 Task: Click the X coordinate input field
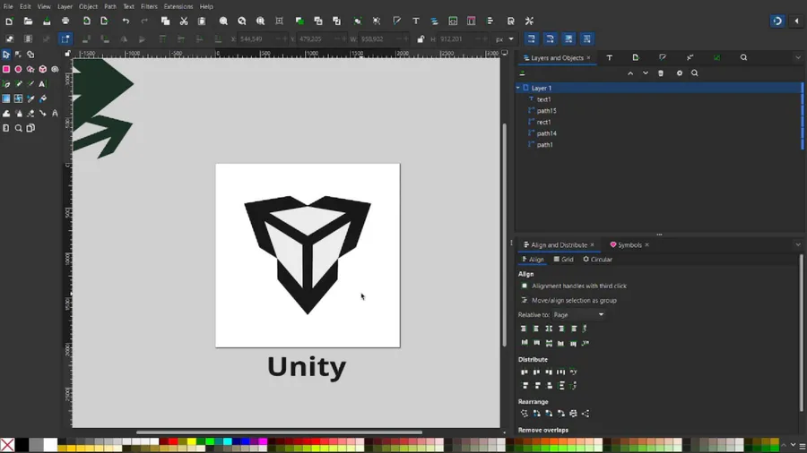click(x=260, y=39)
